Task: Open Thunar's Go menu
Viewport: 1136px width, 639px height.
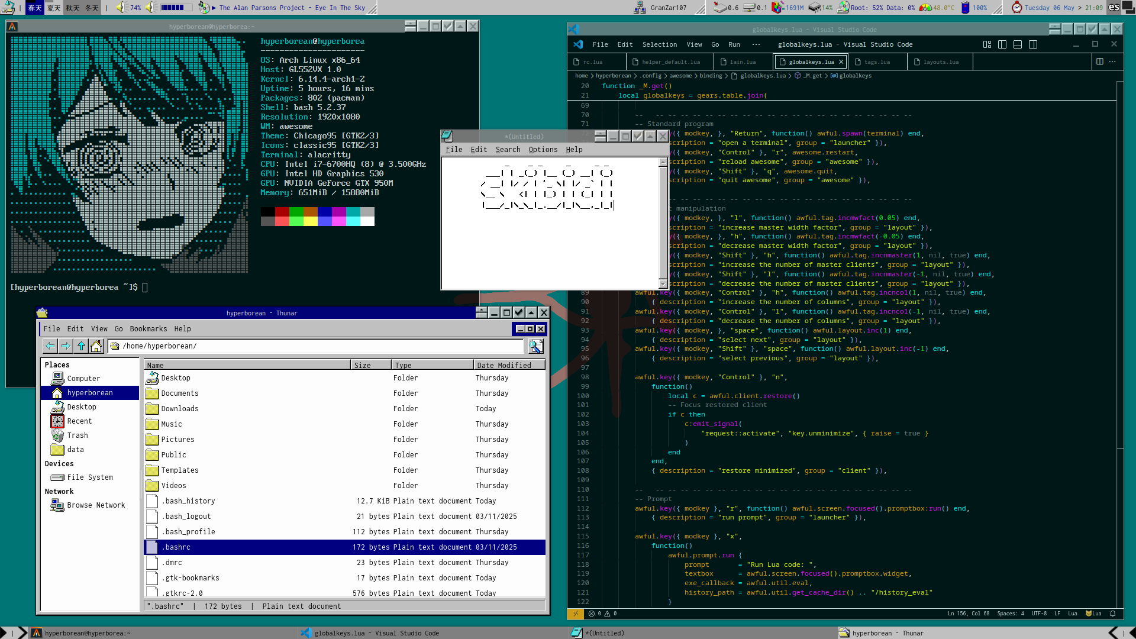Action: point(119,329)
